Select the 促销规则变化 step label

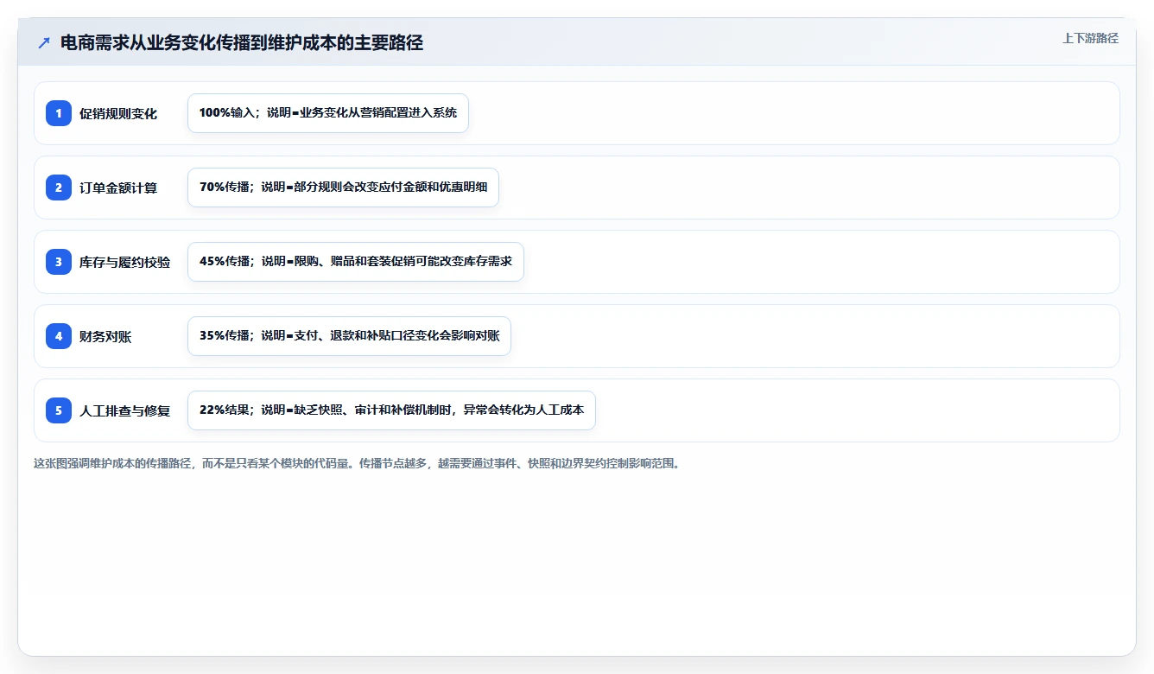(x=118, y=113)
